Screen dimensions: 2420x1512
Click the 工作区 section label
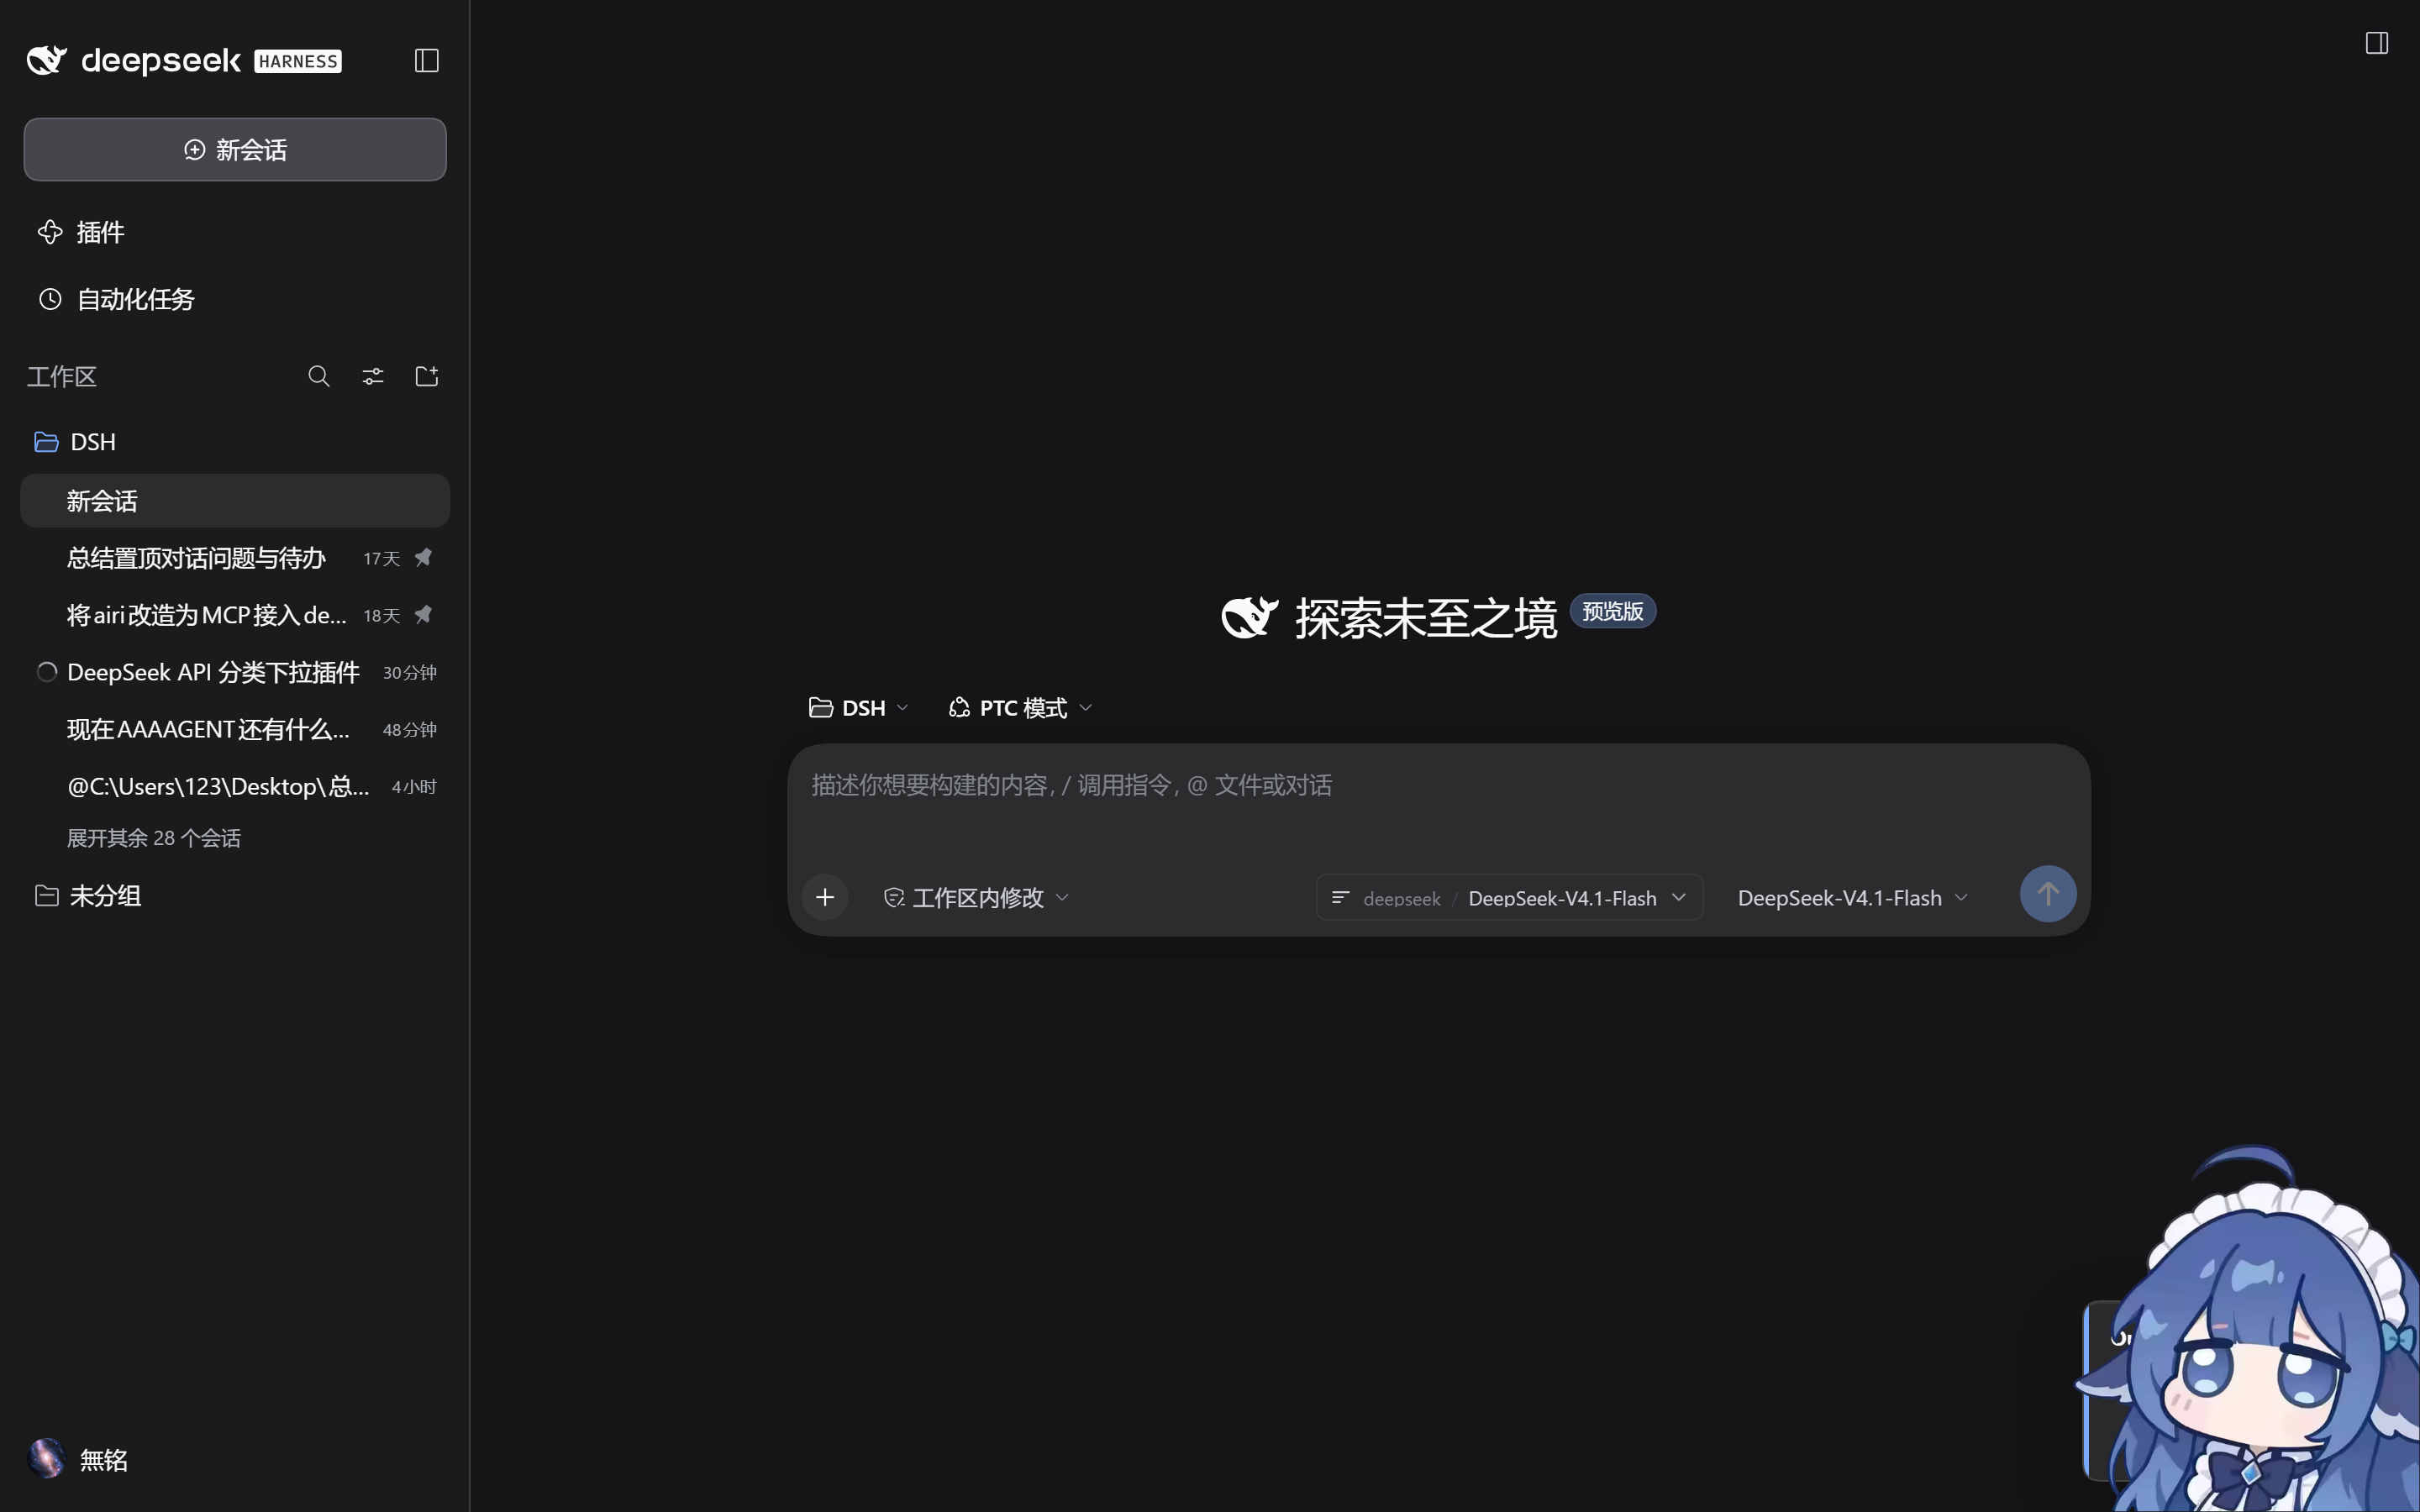click(62, 377)
